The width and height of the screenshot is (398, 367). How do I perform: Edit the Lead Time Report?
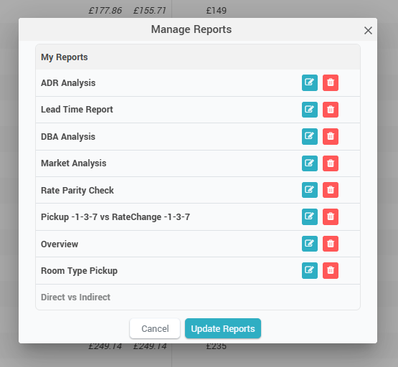coord(309,110)
